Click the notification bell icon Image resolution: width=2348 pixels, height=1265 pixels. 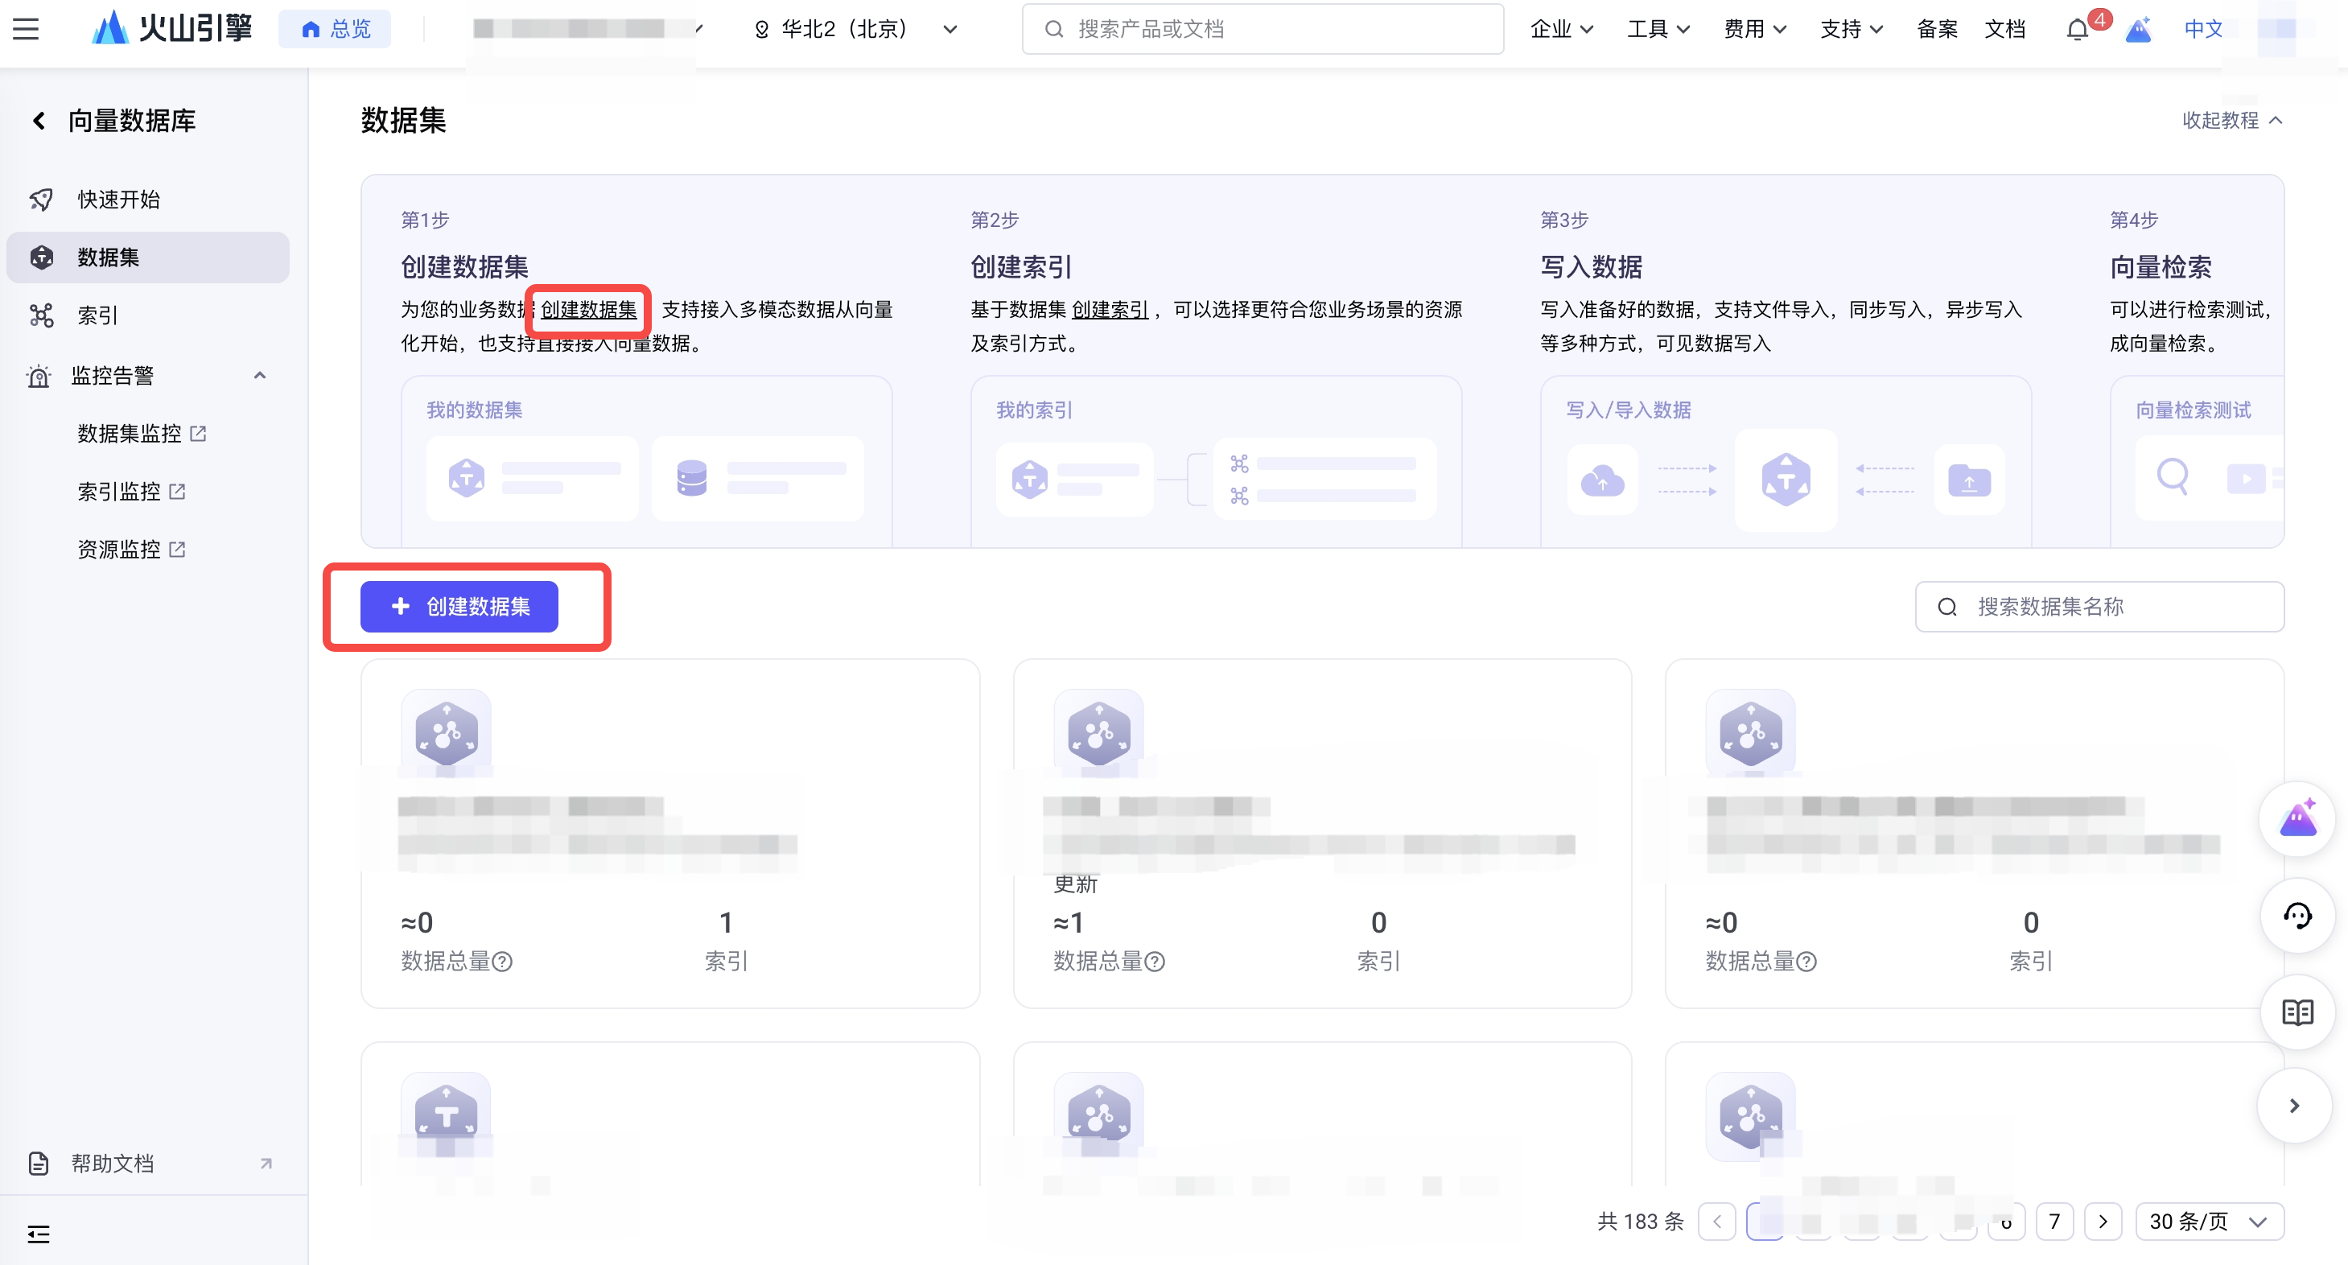[x=2076, y=30]
